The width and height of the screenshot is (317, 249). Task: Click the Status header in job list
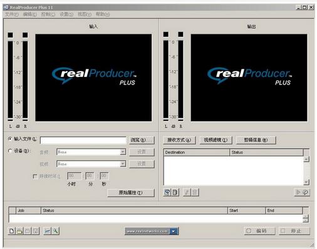pos(134,211)
